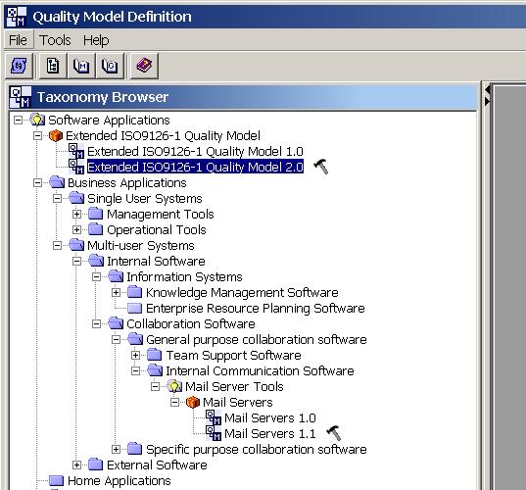The image size is (526, 490).
Task: Click the first blue refresh toolbar icon
Action: click(19, 66)
